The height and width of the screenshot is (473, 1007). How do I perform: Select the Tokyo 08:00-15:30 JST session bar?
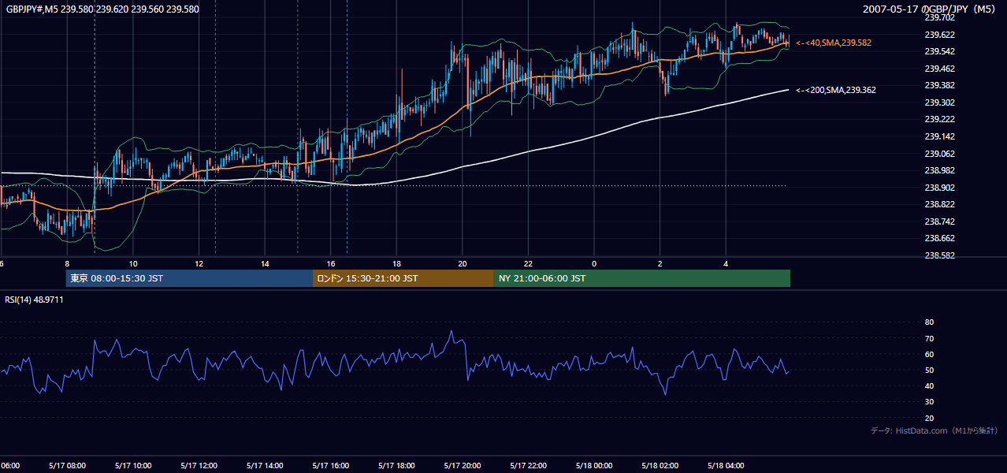[x=189, y=278]
